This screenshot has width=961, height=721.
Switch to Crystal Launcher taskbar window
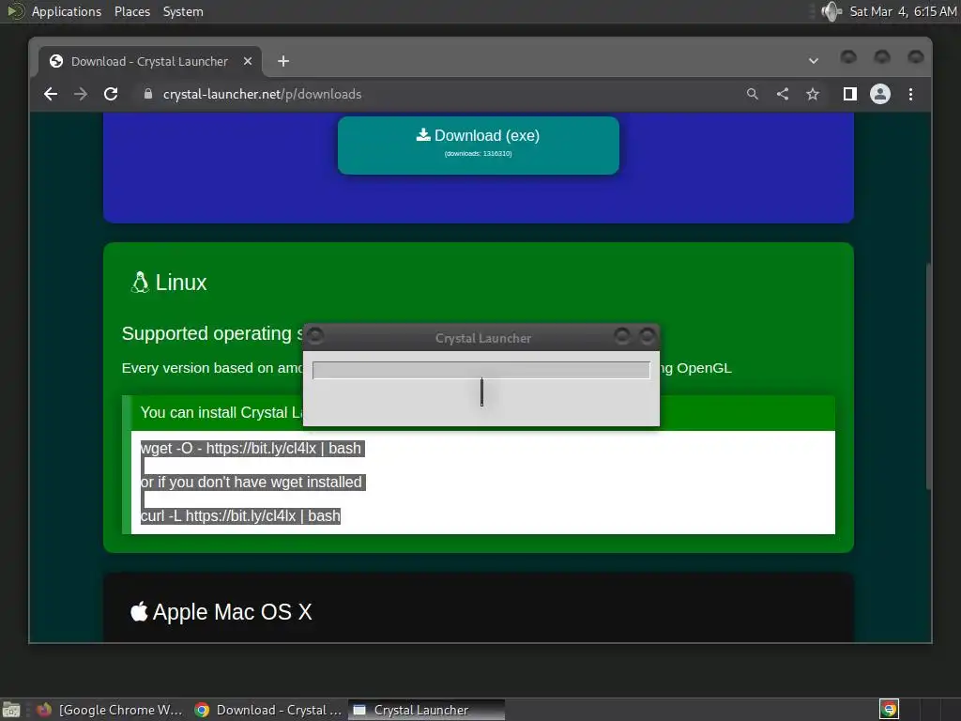(427, 710)
